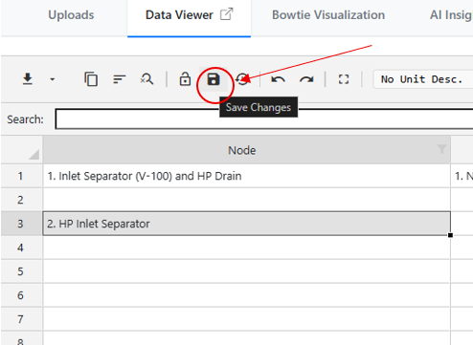Click the sort lines icon
The width and height of the screenshot is (473, 345).
(120, 79)
